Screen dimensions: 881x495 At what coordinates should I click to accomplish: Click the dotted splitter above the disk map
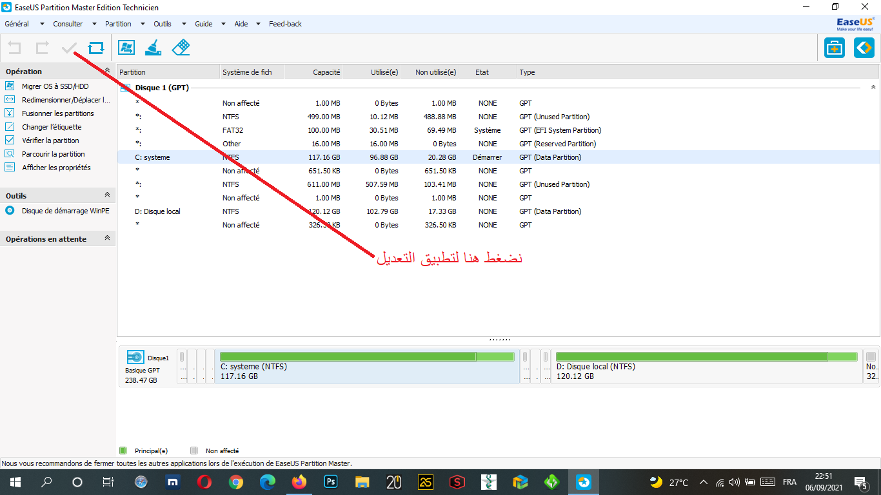(500, 339)
